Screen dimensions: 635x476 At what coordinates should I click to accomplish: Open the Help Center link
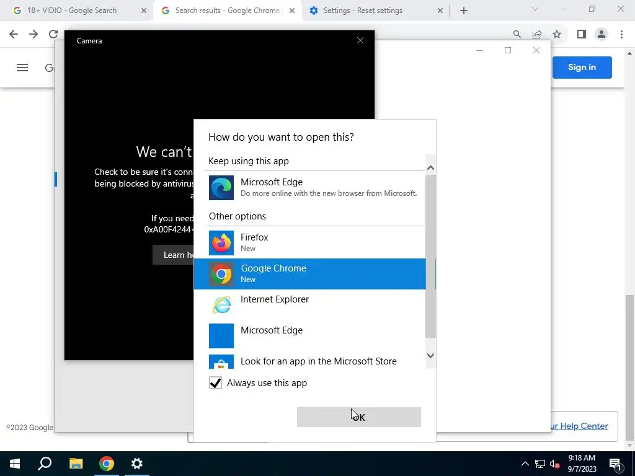pos(579,426)
